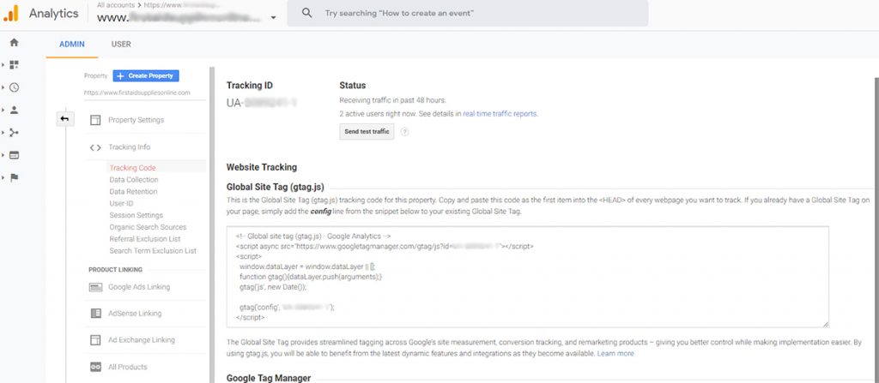
Task: Select User-ID submenu item
Action: pos(121,203)
